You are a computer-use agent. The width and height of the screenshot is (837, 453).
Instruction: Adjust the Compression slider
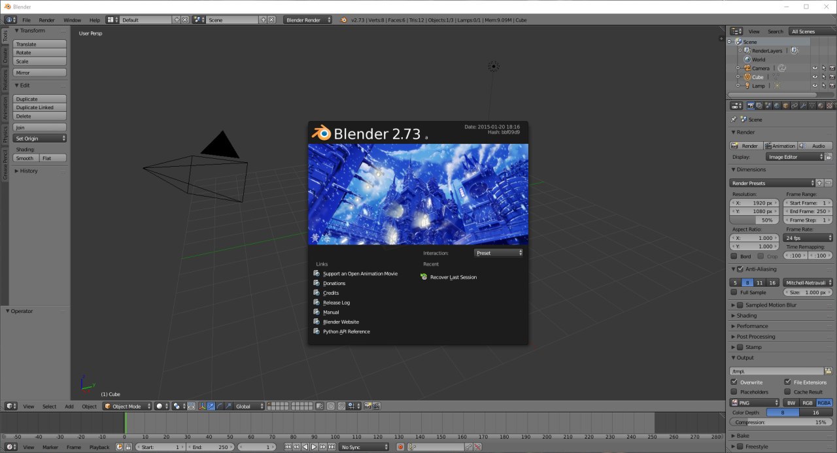[x=781, y=422]
